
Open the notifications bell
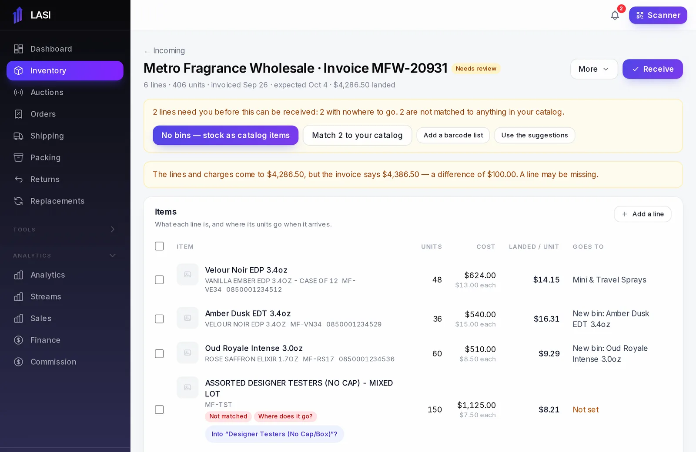[x=615, y=15]
